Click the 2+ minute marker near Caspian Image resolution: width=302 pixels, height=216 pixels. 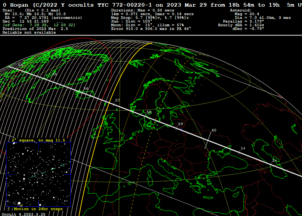pos(275,160)
